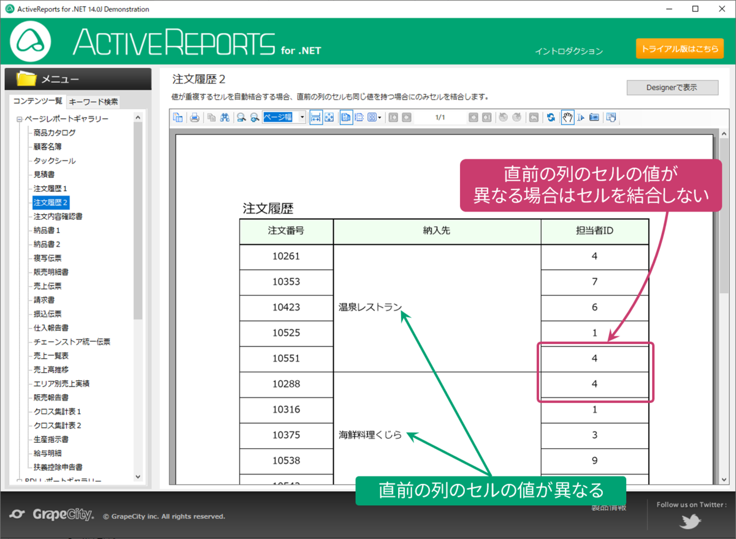Viewport: 736px width, 539px height.
Task: Toggle the viewer sidebar panel icon
Action: click(177, 117)
